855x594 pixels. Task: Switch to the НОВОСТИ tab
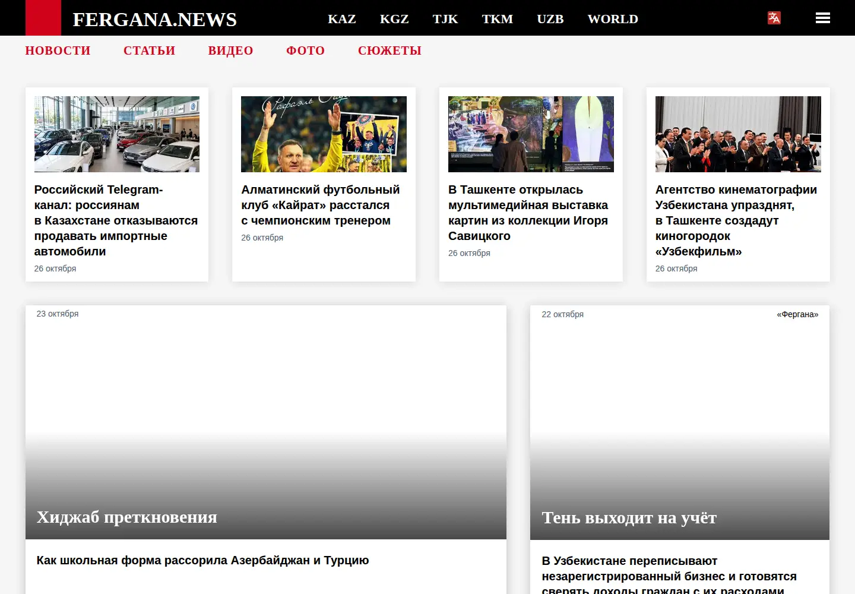point(58,51)
